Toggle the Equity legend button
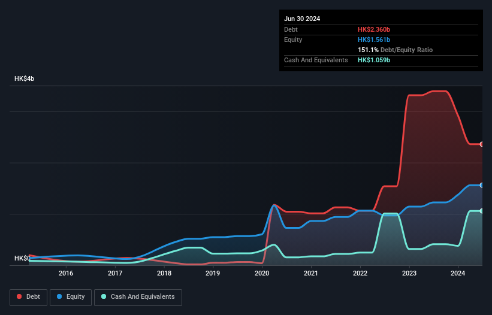The image size is (492, 315). point(71,297)
